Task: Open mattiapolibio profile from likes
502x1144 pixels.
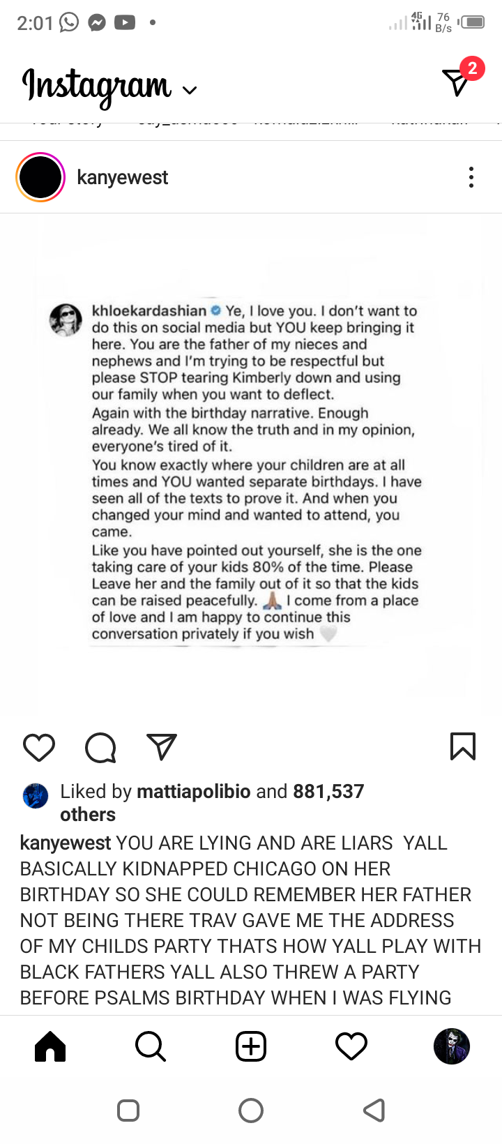Action: tap(193, 791)
